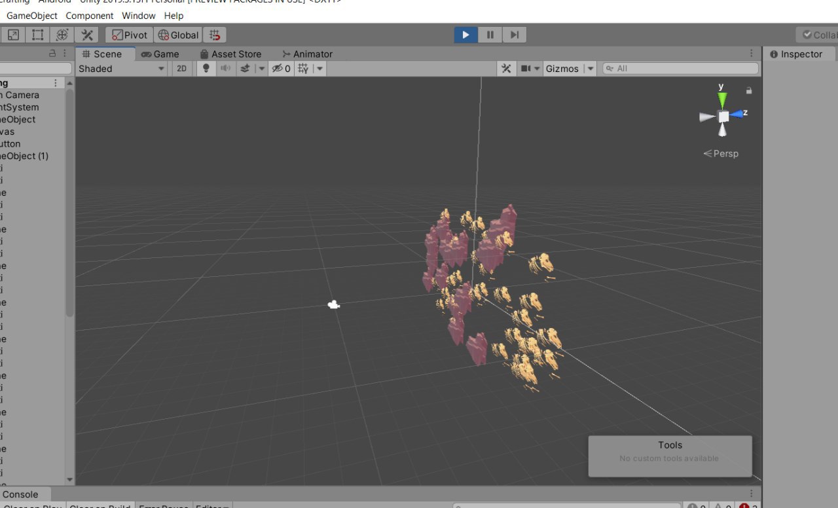Select the Main Camera object in Hierarchy
The image size is (838, 508).
20,95
